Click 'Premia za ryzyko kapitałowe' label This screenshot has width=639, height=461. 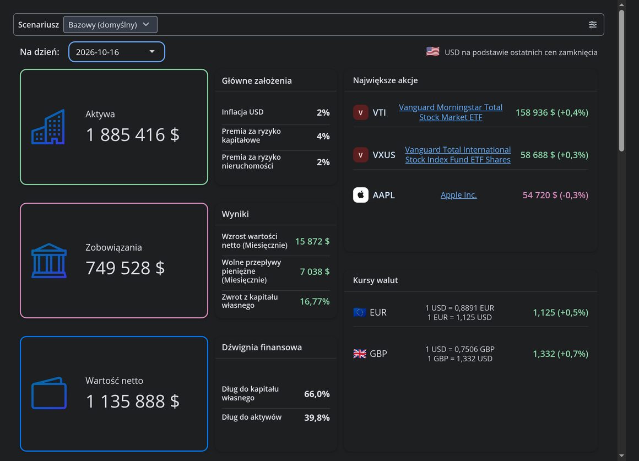251,135
